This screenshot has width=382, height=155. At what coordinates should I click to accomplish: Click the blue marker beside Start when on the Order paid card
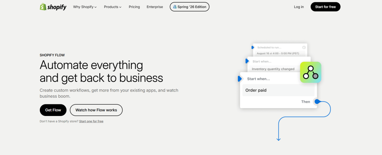(x=240, y=79)
